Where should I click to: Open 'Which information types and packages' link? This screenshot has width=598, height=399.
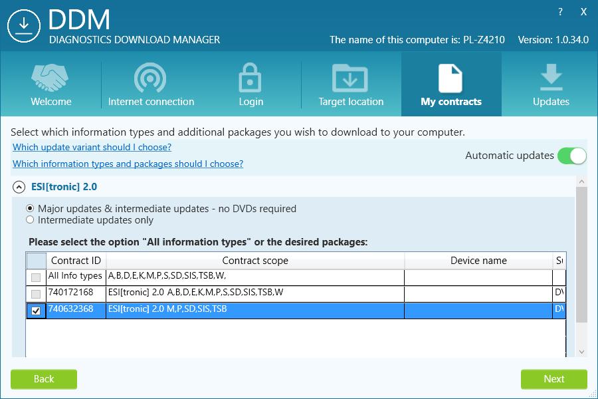[128, 164]
